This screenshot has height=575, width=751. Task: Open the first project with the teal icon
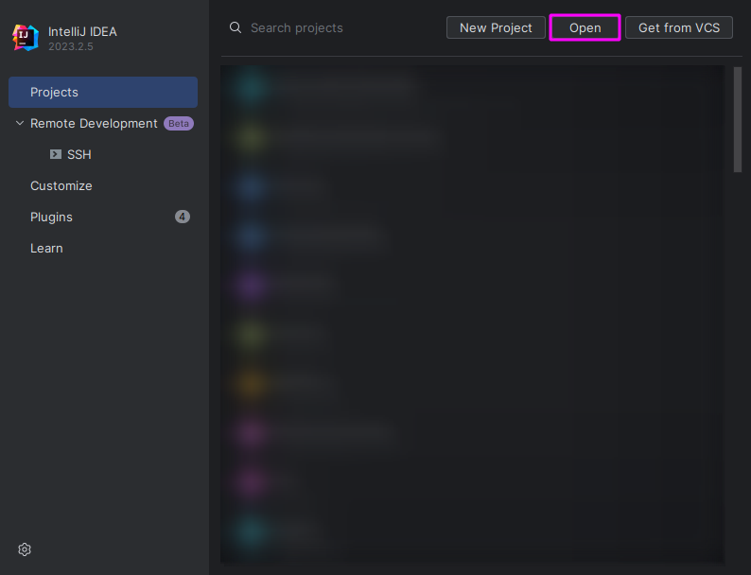pos(250,87)
